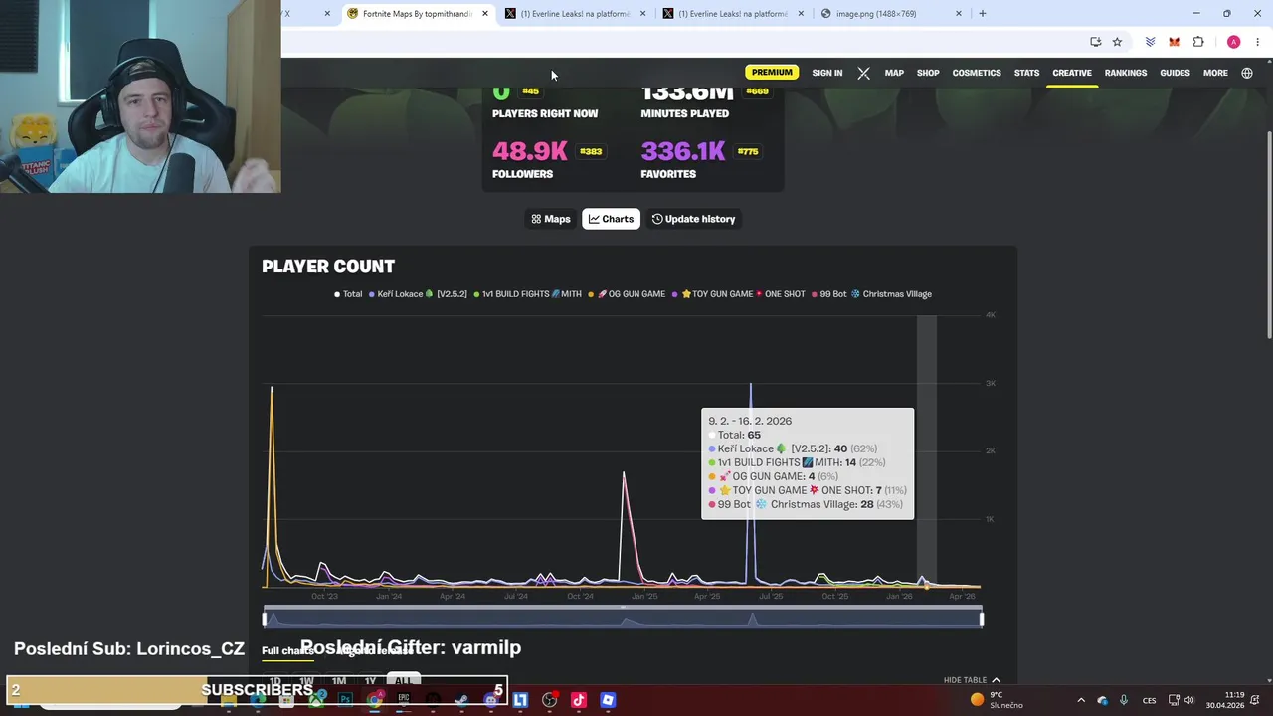The width and height of the screenshot is (1273, 716).
Task: Show hidden system tray icons
Action: (x=1081, y=700)
